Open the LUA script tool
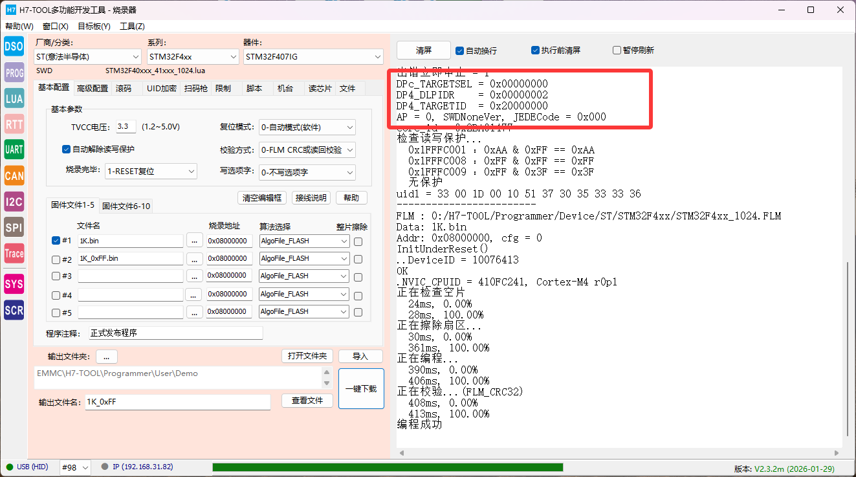856x477 pixels. tap(14, 98)
